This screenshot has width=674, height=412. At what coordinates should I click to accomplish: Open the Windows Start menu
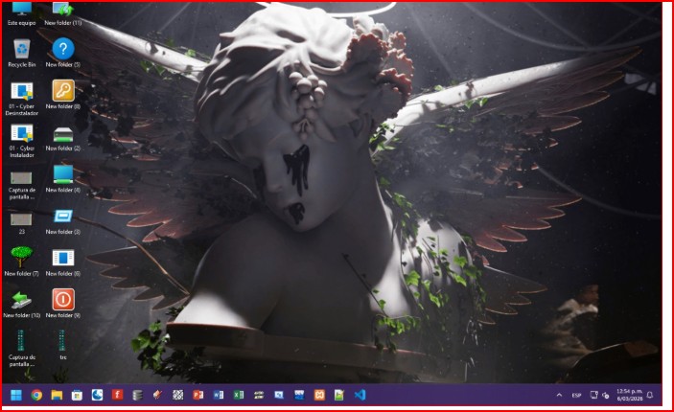pyautogui.click(x=15, y=395)
